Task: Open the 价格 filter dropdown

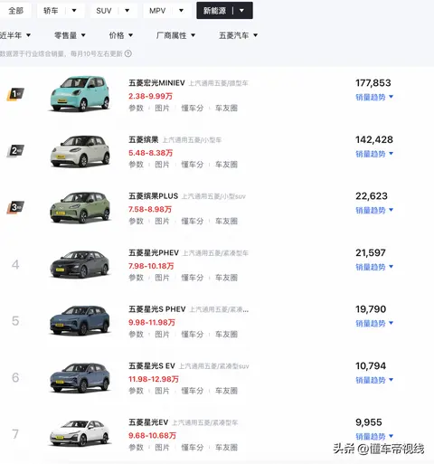Action: point(121,35)
